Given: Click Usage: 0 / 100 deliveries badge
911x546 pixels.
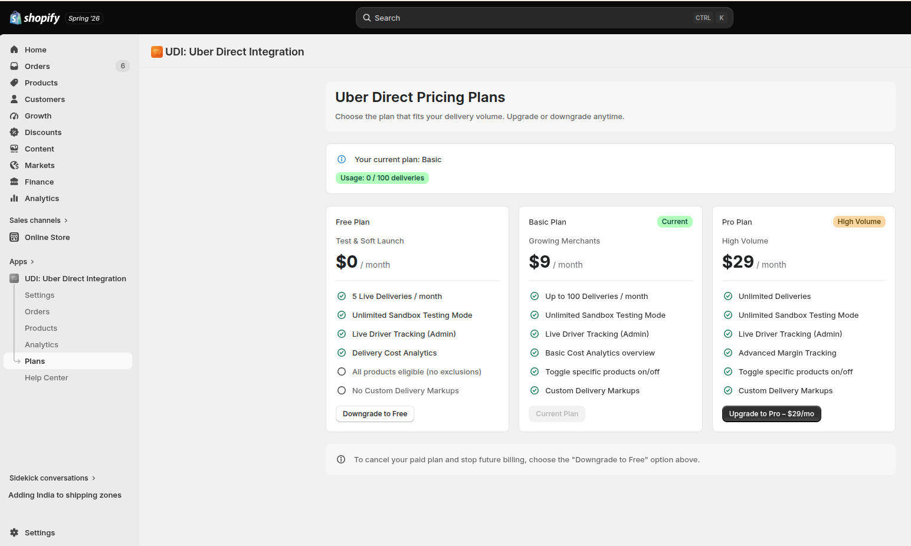Looking at the screenshot, I should [382, 178].
